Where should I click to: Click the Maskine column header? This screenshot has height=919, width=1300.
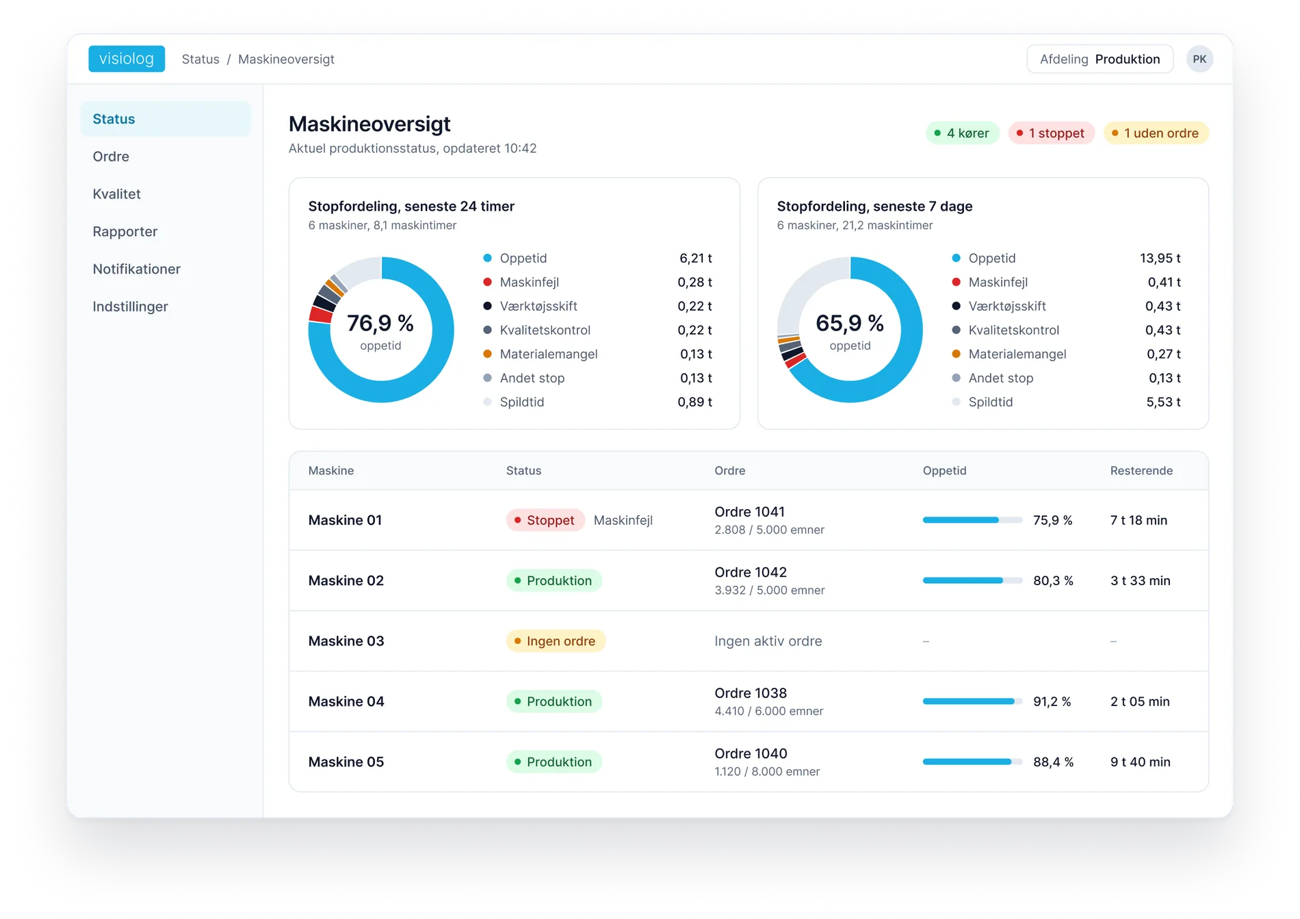[x=331, y=471]
